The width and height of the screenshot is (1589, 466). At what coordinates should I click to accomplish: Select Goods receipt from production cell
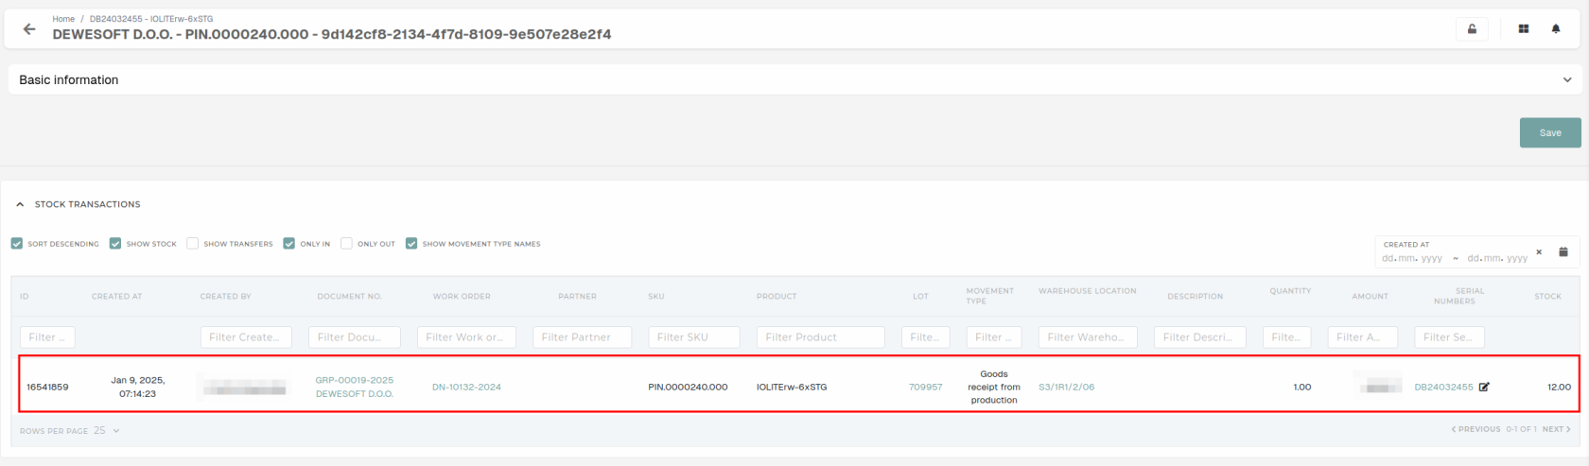point(993,387)
